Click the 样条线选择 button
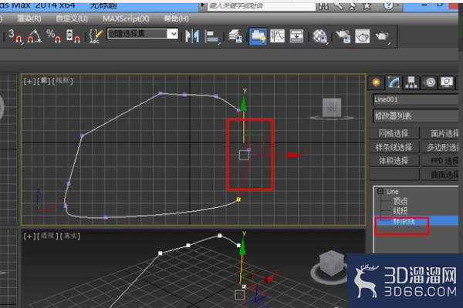The width and height of the screenshot is (463, 308). 394,147
